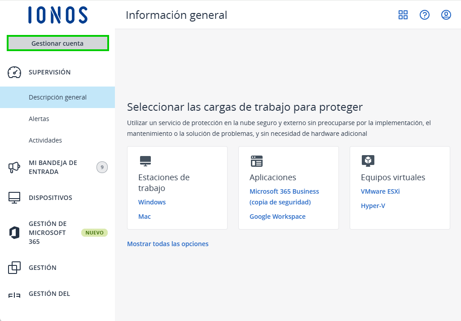This screenshot has height=321, width=461.
Task: Choose the Hyper-V link
Action: [373, 206]
